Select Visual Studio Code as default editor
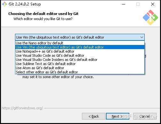This screenshot has width=161, height=124. pos(80,55)
